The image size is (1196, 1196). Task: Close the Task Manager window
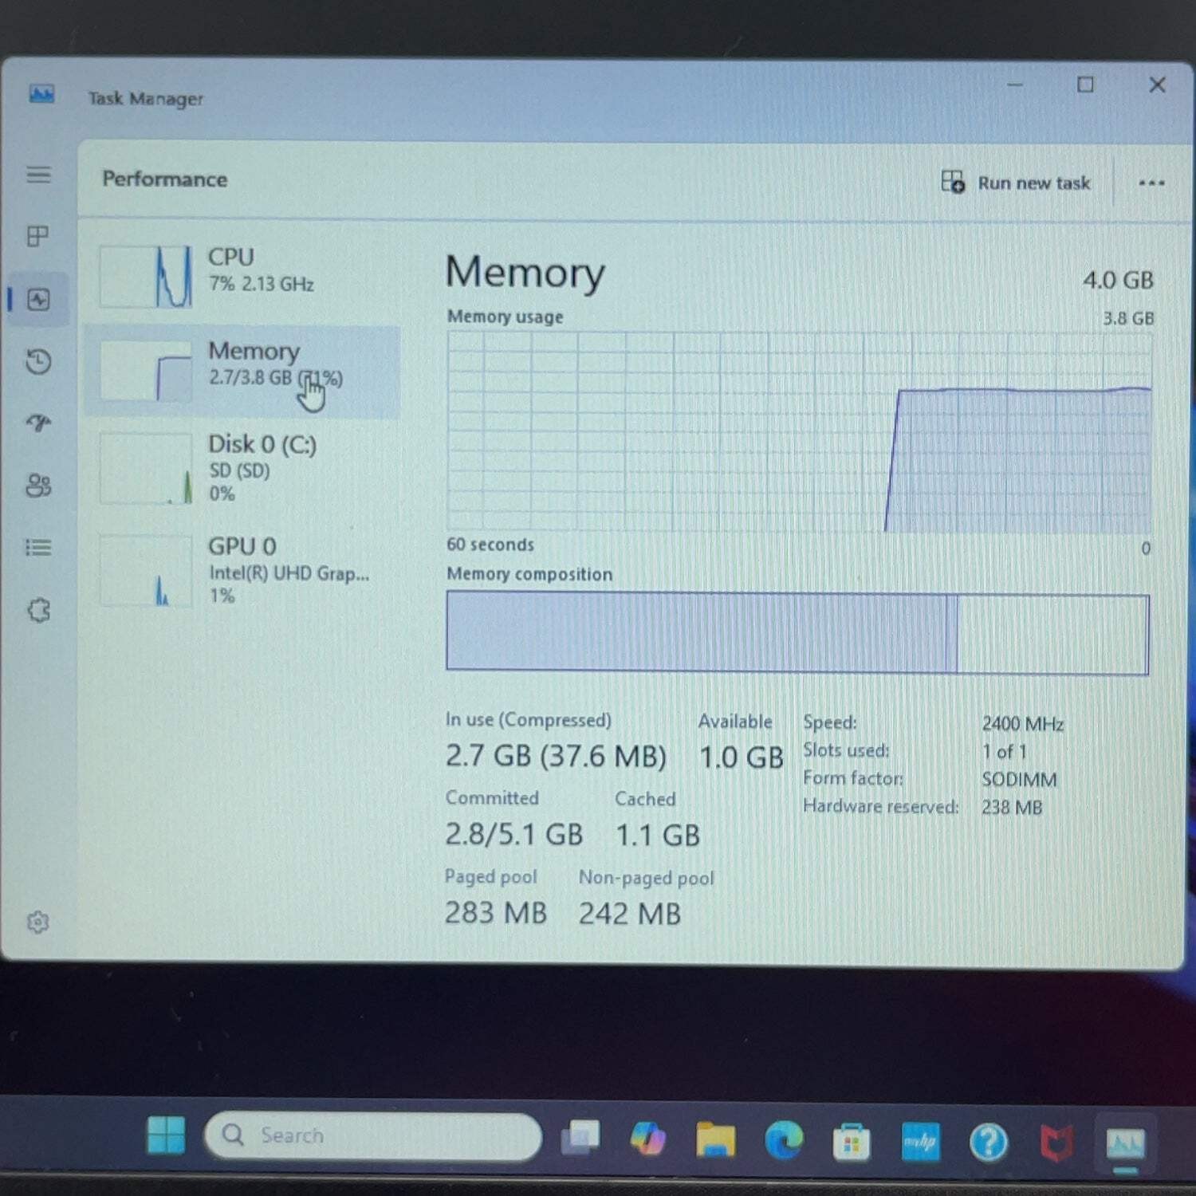pyautogui.click(x=1157, y=85)
